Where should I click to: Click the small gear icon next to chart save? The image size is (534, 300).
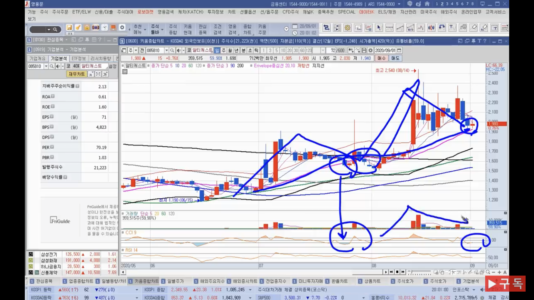[x=370, y=50]
